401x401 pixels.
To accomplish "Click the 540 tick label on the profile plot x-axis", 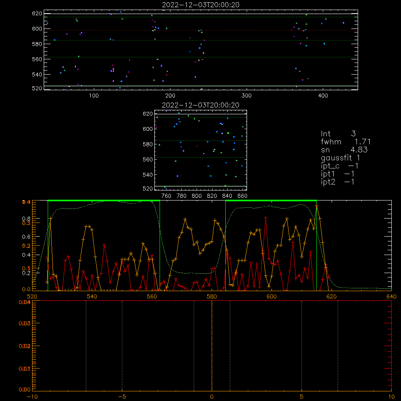I will click(92, 297).
